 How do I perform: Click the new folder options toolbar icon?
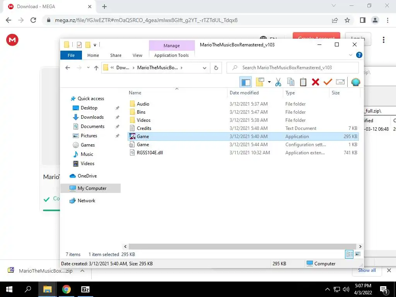tap(260, 82)
